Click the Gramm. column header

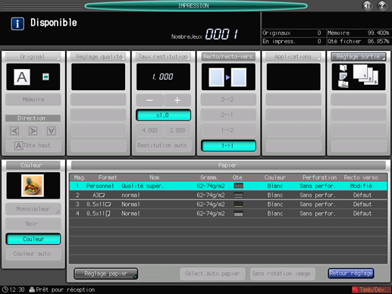point(209,177)
